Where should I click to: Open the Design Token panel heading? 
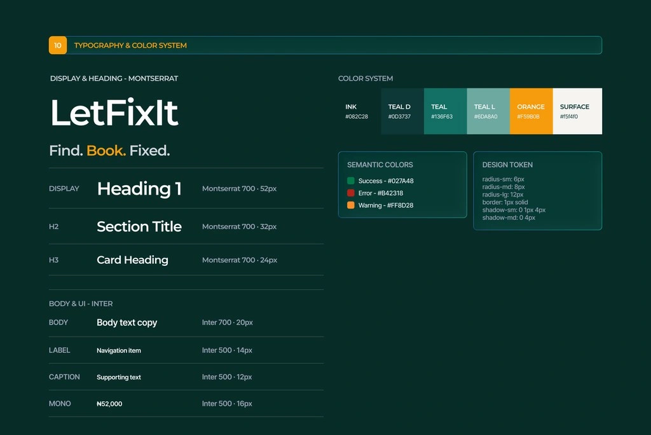point(507,165)
